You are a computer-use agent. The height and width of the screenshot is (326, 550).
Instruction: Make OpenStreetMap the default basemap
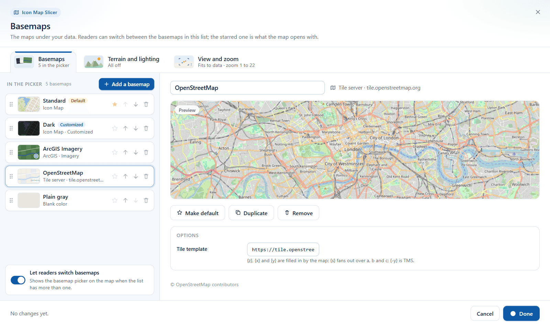tap(198, 213)
